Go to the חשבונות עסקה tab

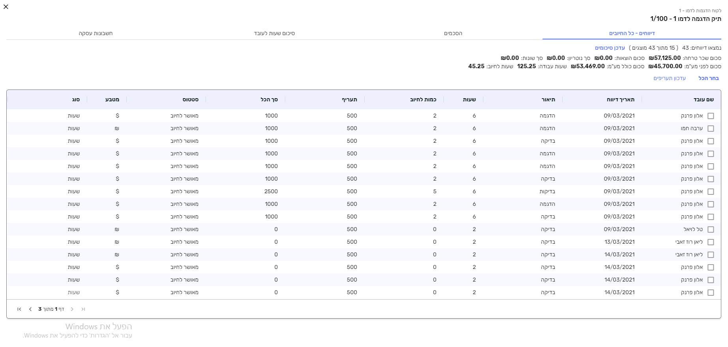(x=95, y=34)
